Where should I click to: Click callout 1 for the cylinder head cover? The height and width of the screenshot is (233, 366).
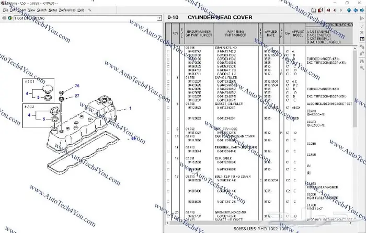tap(130, 108)
